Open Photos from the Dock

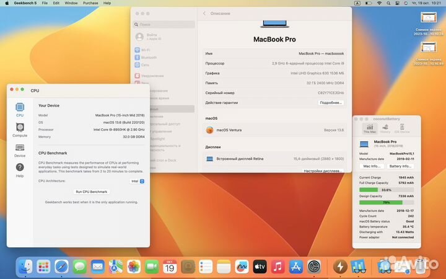click(x=134, y=267)
